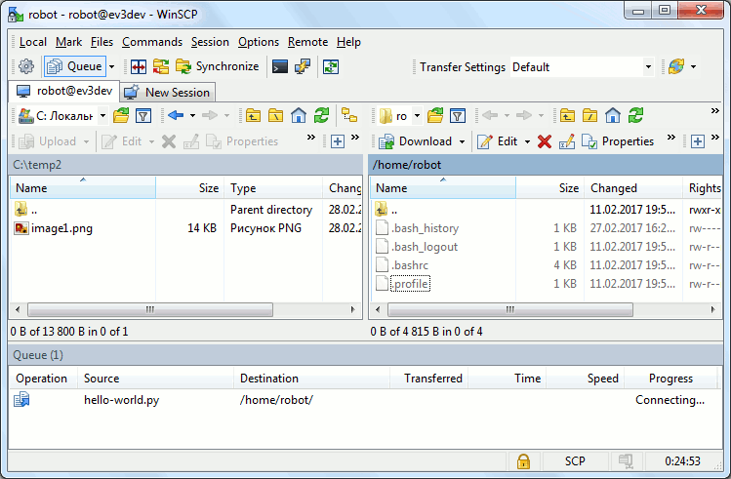Click the Synchronize Browsing folders icon
Image resolution: width=731 pixels, height=479 pixels.
[x=161, y=66]
